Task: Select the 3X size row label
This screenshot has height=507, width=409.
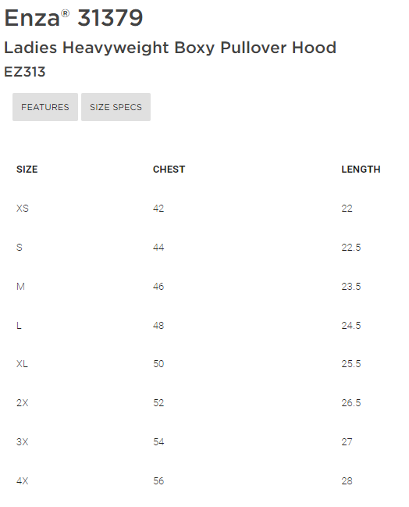Action: 23,441
